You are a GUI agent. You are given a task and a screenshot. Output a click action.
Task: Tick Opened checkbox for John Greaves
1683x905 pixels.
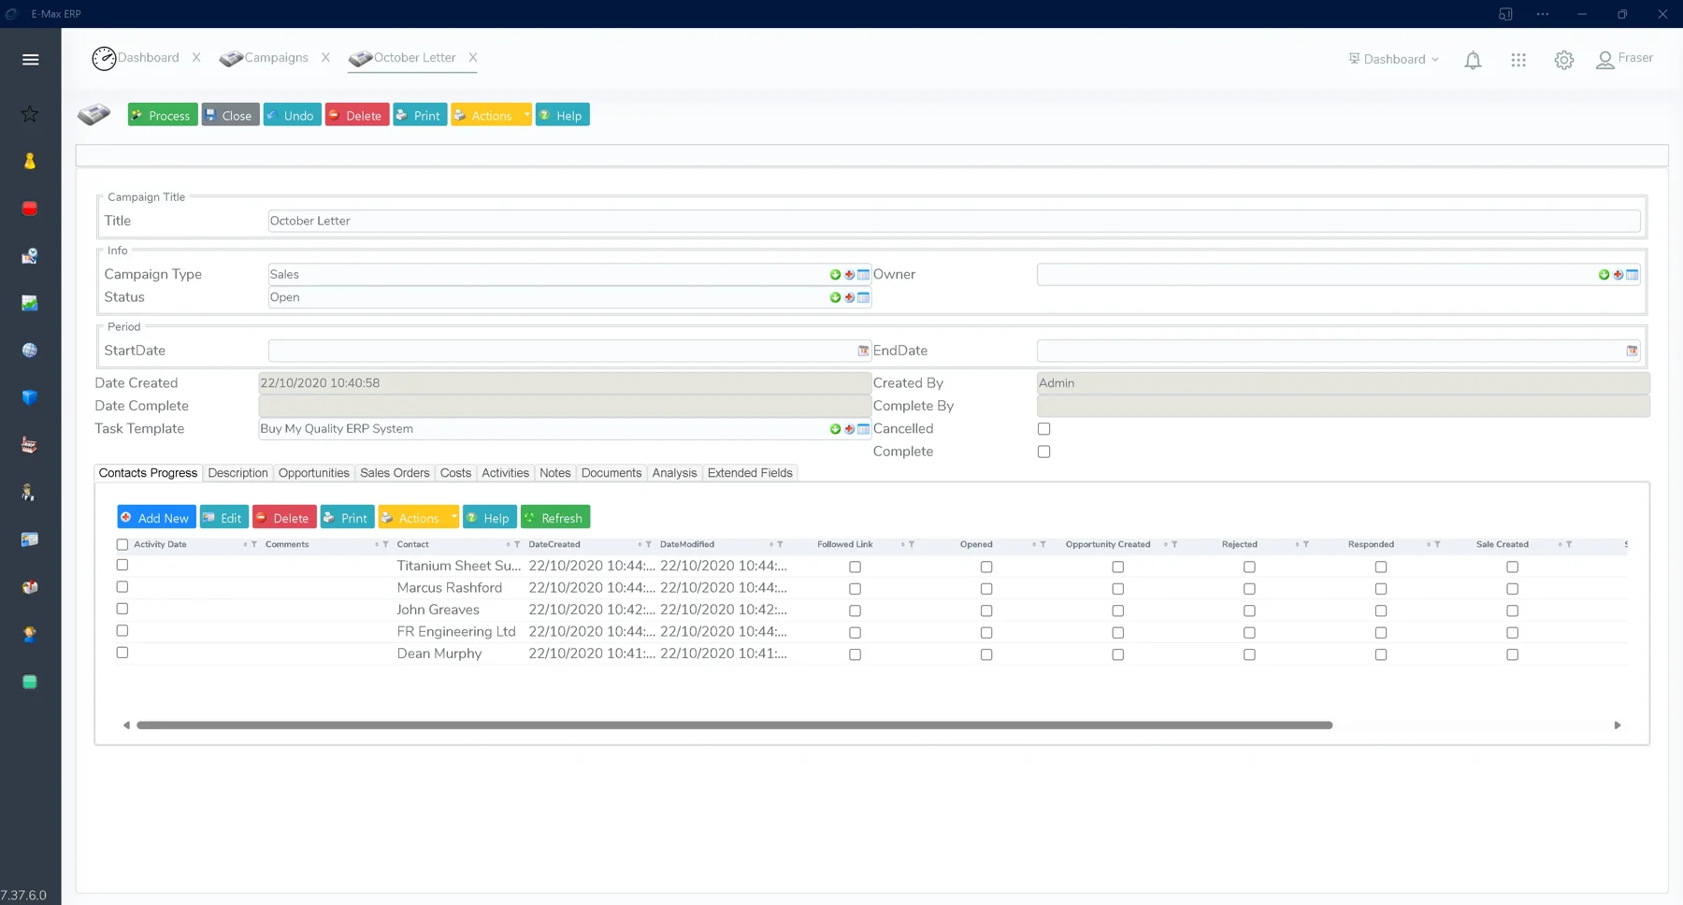(x=986, y=611)
